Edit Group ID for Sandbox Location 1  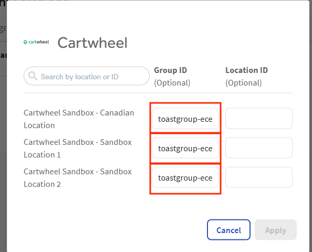[185, 148]
